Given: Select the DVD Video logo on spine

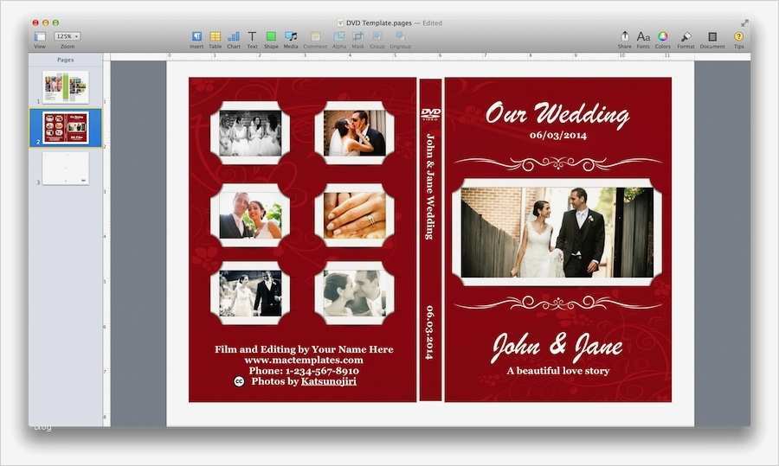Looking at the screenshot, I should (430, 113).
